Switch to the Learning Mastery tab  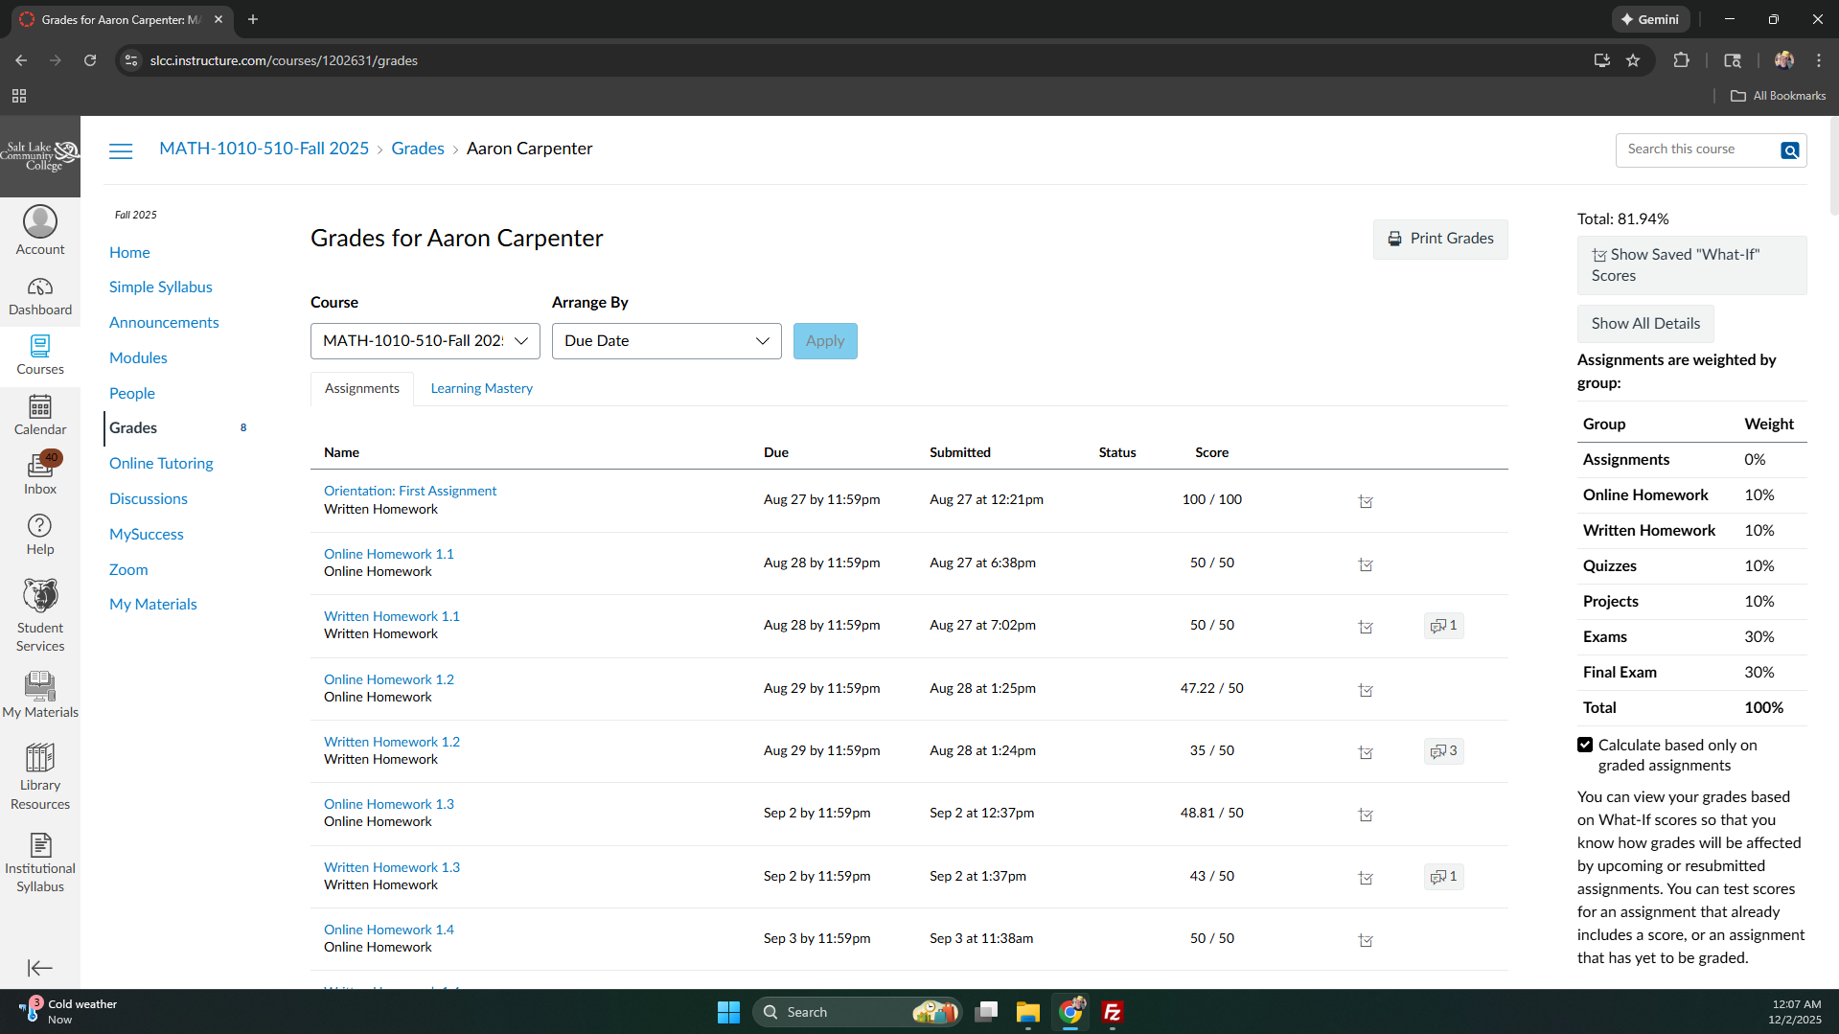point(481,388)
